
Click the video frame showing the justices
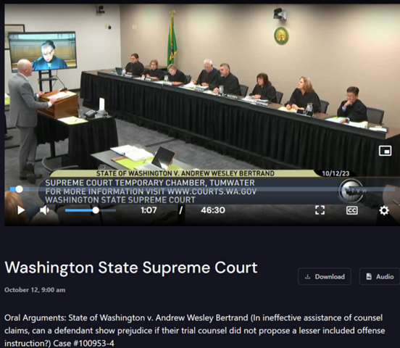[x=201, y=89]
